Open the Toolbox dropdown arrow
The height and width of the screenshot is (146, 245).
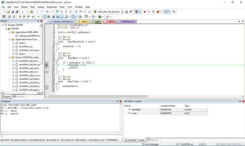[111, 17]
